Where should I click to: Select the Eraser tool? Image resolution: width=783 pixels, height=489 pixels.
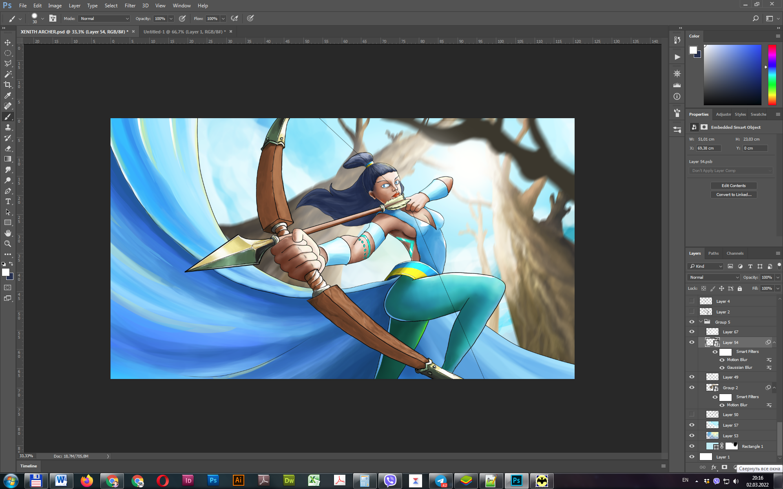coord(8,149)
